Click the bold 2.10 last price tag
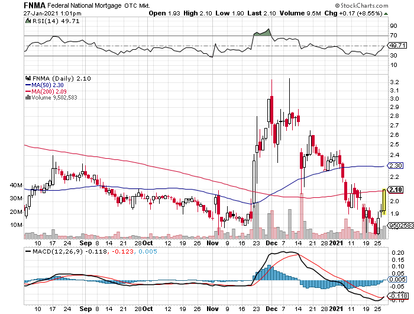Image resolution: width=414 pixels, height=314 pixels. (396, 190)
